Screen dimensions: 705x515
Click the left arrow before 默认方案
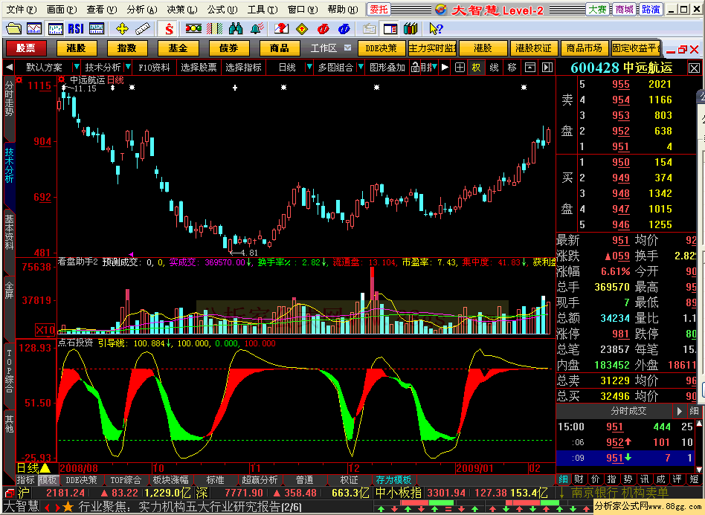[x=9, y=68]
